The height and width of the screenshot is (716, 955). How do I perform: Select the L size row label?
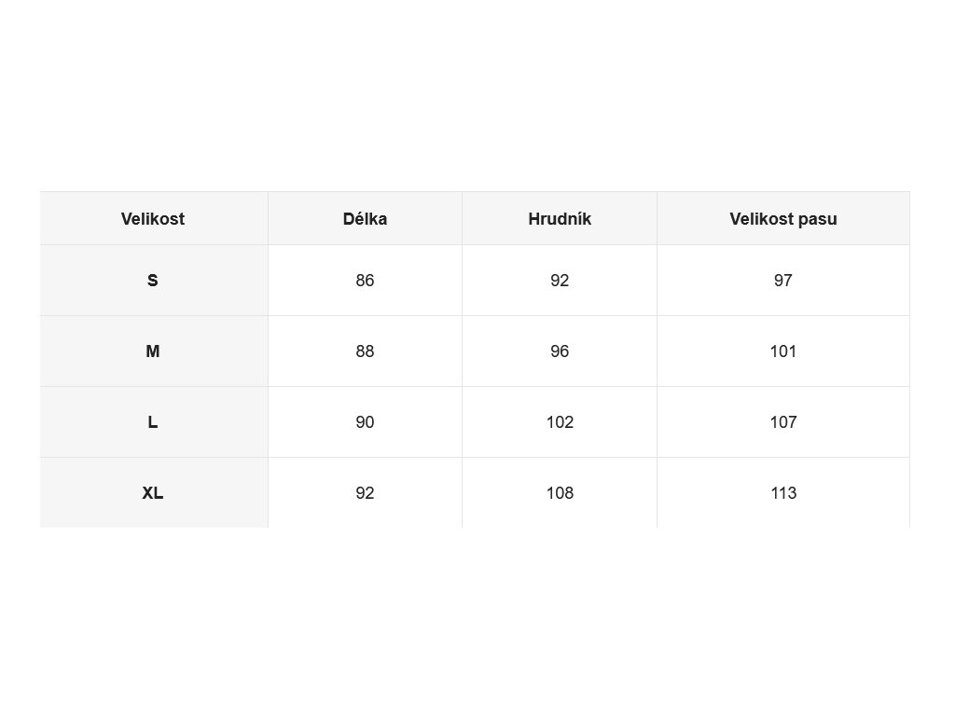click(x=152, y=422)
